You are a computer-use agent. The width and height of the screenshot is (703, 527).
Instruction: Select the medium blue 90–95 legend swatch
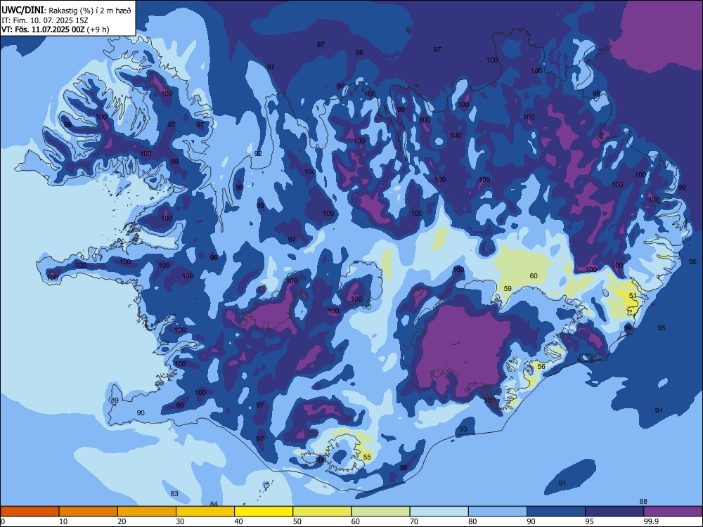coord(556,512)
